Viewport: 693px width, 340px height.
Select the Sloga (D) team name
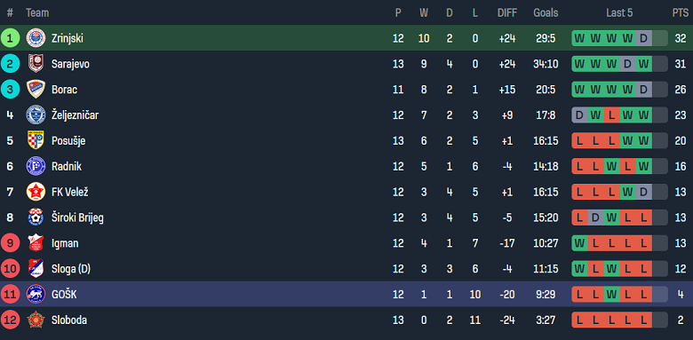click(71, 269)
